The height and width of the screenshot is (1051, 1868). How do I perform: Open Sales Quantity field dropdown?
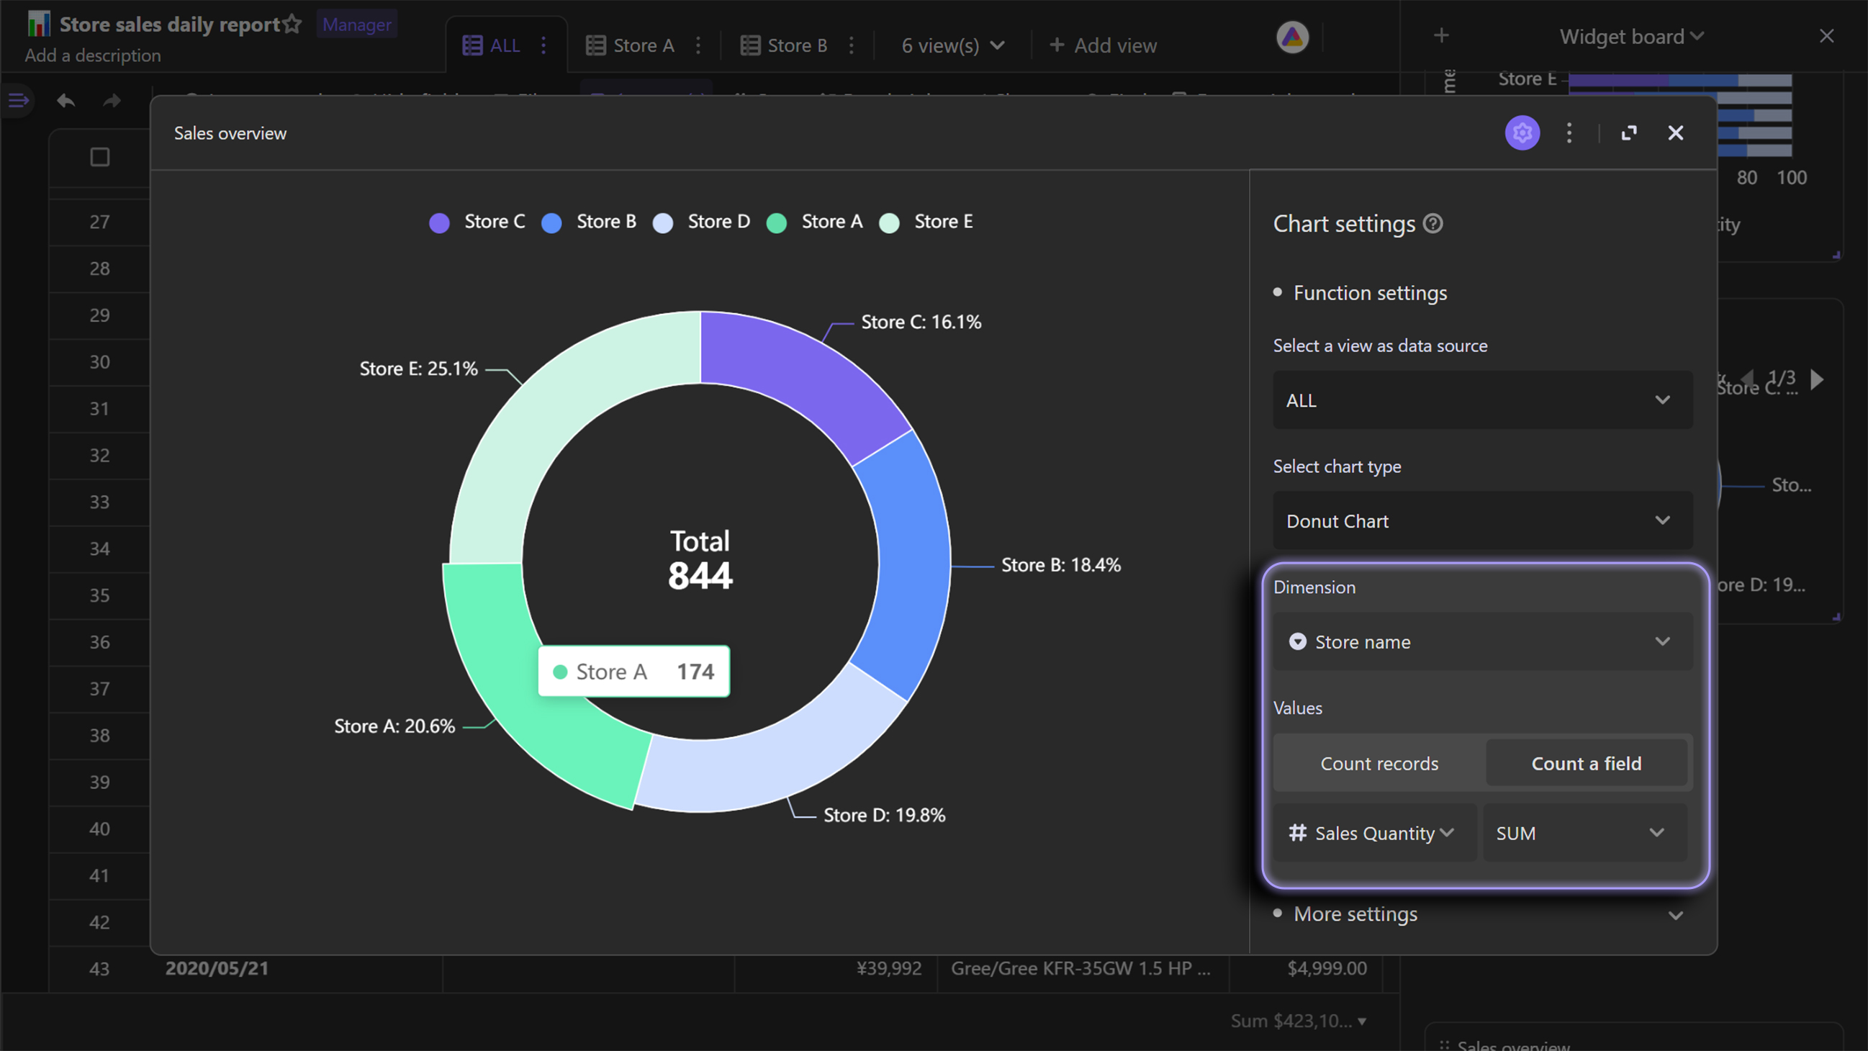(x=1374, y=833)
